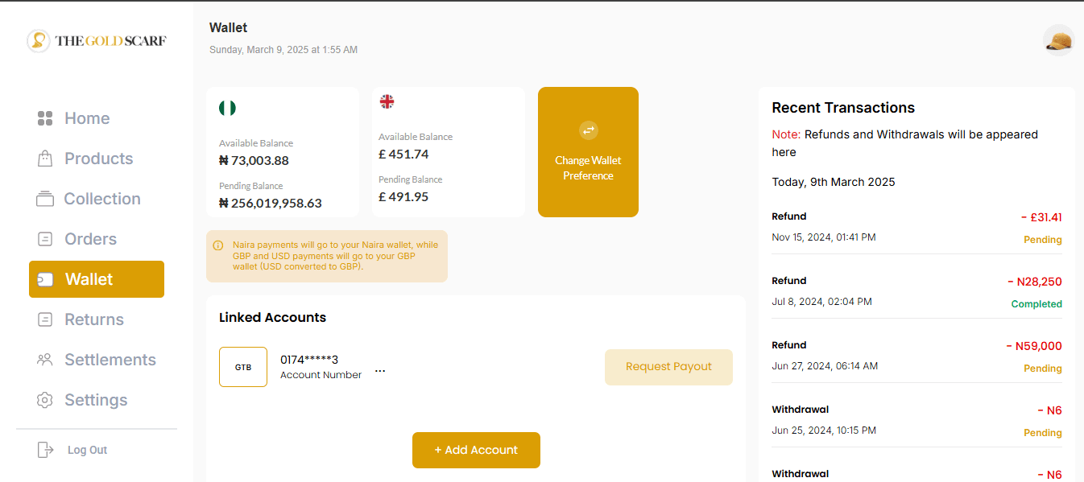Click the Add Account button

click(475, 450)
